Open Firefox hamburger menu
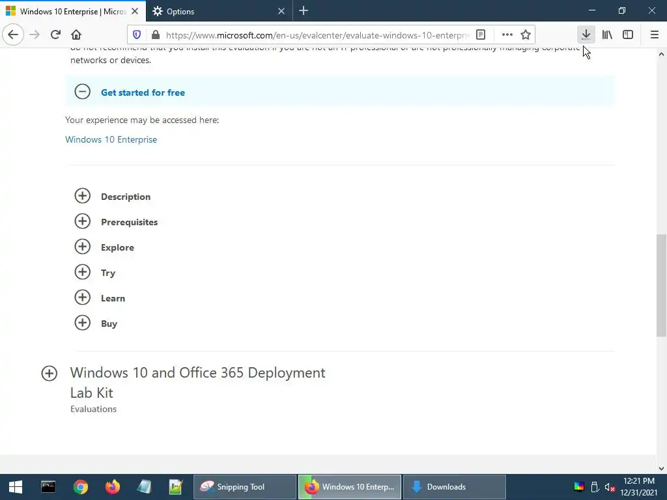The height and width of the screenshot is (500, 667). [x=655, y=35]
